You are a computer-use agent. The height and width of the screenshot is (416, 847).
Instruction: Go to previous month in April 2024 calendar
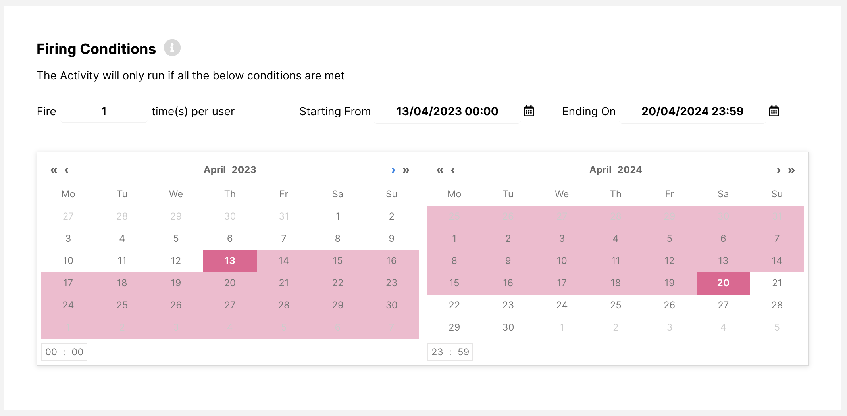pyautogui.click(x=453, y=170)
